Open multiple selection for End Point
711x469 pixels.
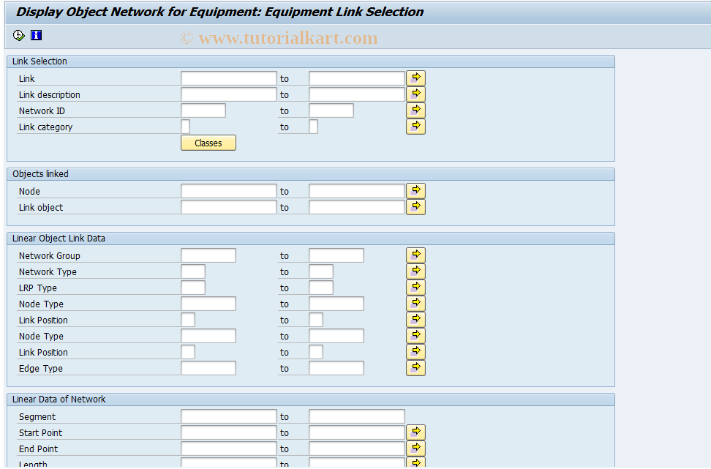click(415, 448)
